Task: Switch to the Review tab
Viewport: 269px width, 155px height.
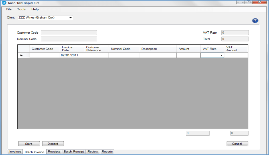Action: click(93, 152)
